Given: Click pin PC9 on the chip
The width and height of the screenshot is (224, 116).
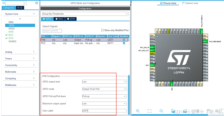Looking at the screenshot, I should point(205,59).
